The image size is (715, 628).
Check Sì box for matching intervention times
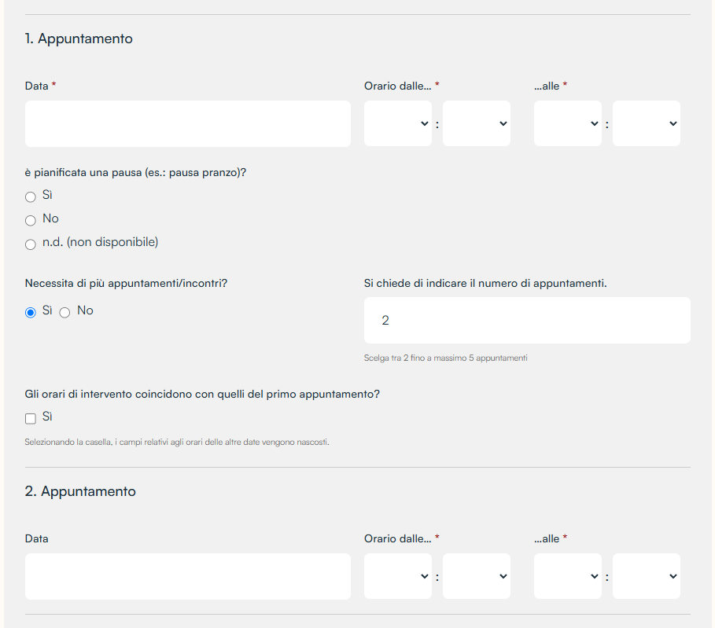[x=31, y=418]
